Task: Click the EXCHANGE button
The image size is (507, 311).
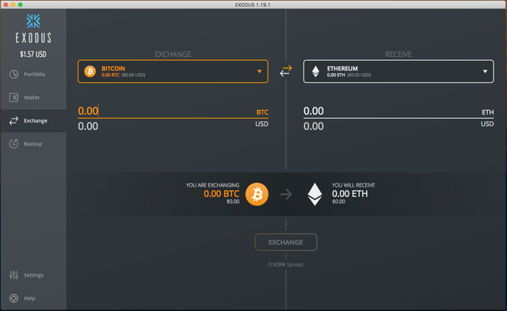Action: [x=286, y=242]
